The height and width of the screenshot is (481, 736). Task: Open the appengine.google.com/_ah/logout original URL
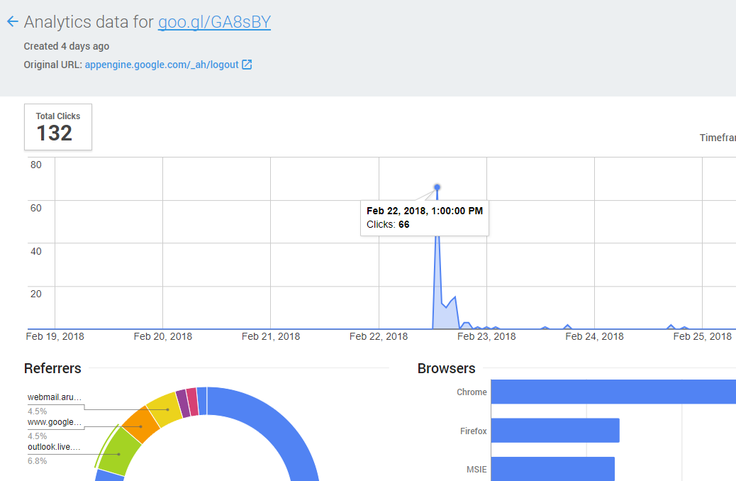pyautogui.click(x=162, y=65)
